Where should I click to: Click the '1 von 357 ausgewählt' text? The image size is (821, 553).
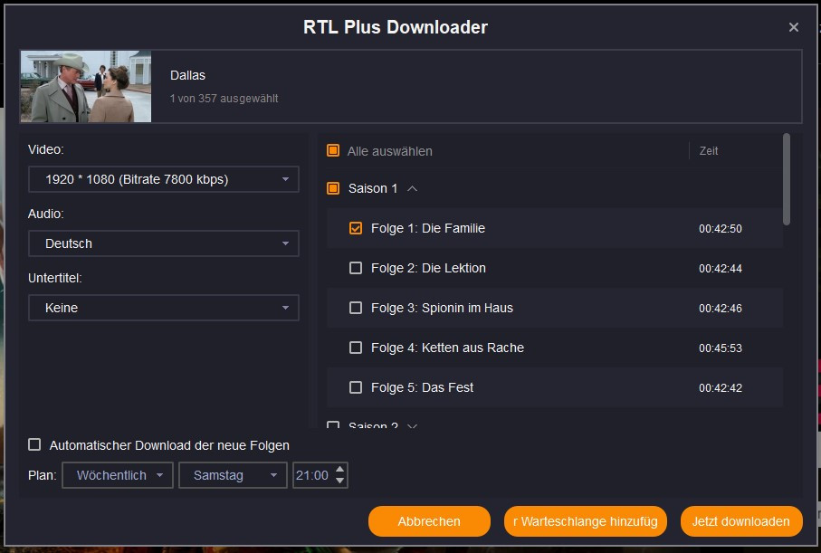coord(224,99)
